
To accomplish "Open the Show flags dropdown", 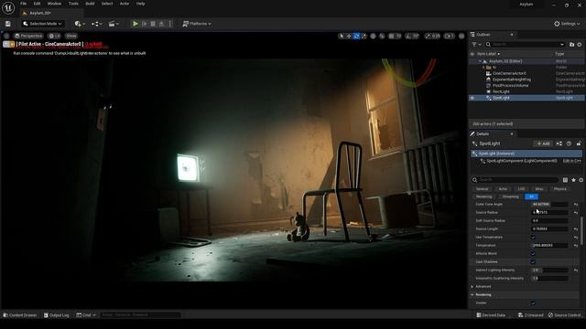I will 71,36.
